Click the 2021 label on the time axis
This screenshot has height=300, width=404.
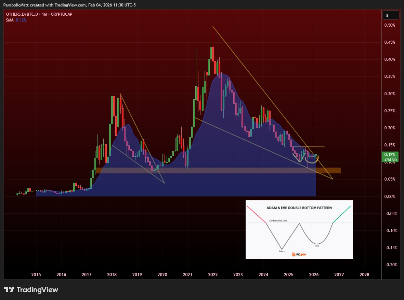(187, 274)
